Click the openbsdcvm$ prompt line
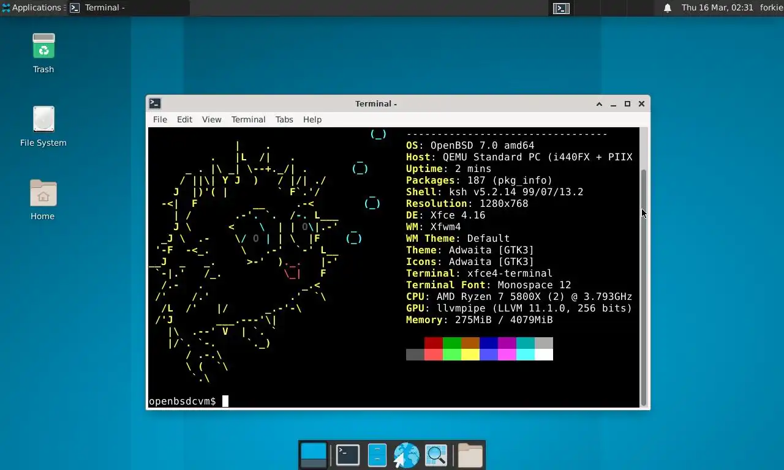 point(189,401)
